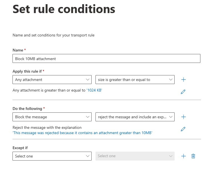The width and height of the screenshot is (209, 170).
Task: Click the '1024 KB' size link
Action: pos(94,90)
